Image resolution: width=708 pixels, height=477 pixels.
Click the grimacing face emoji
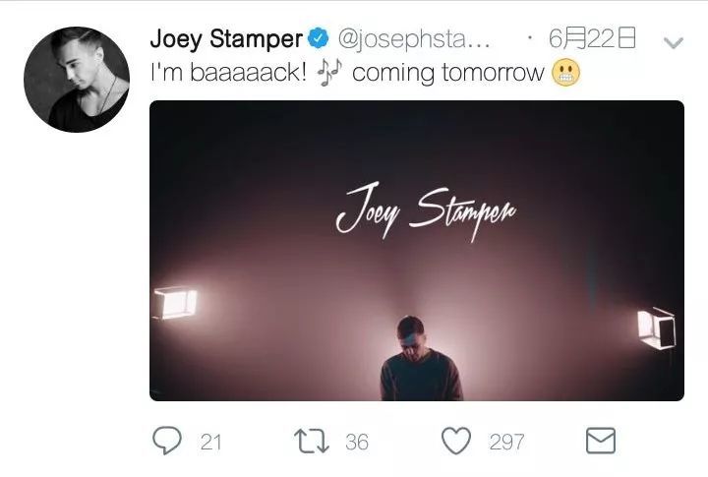[x=566, y=73]
